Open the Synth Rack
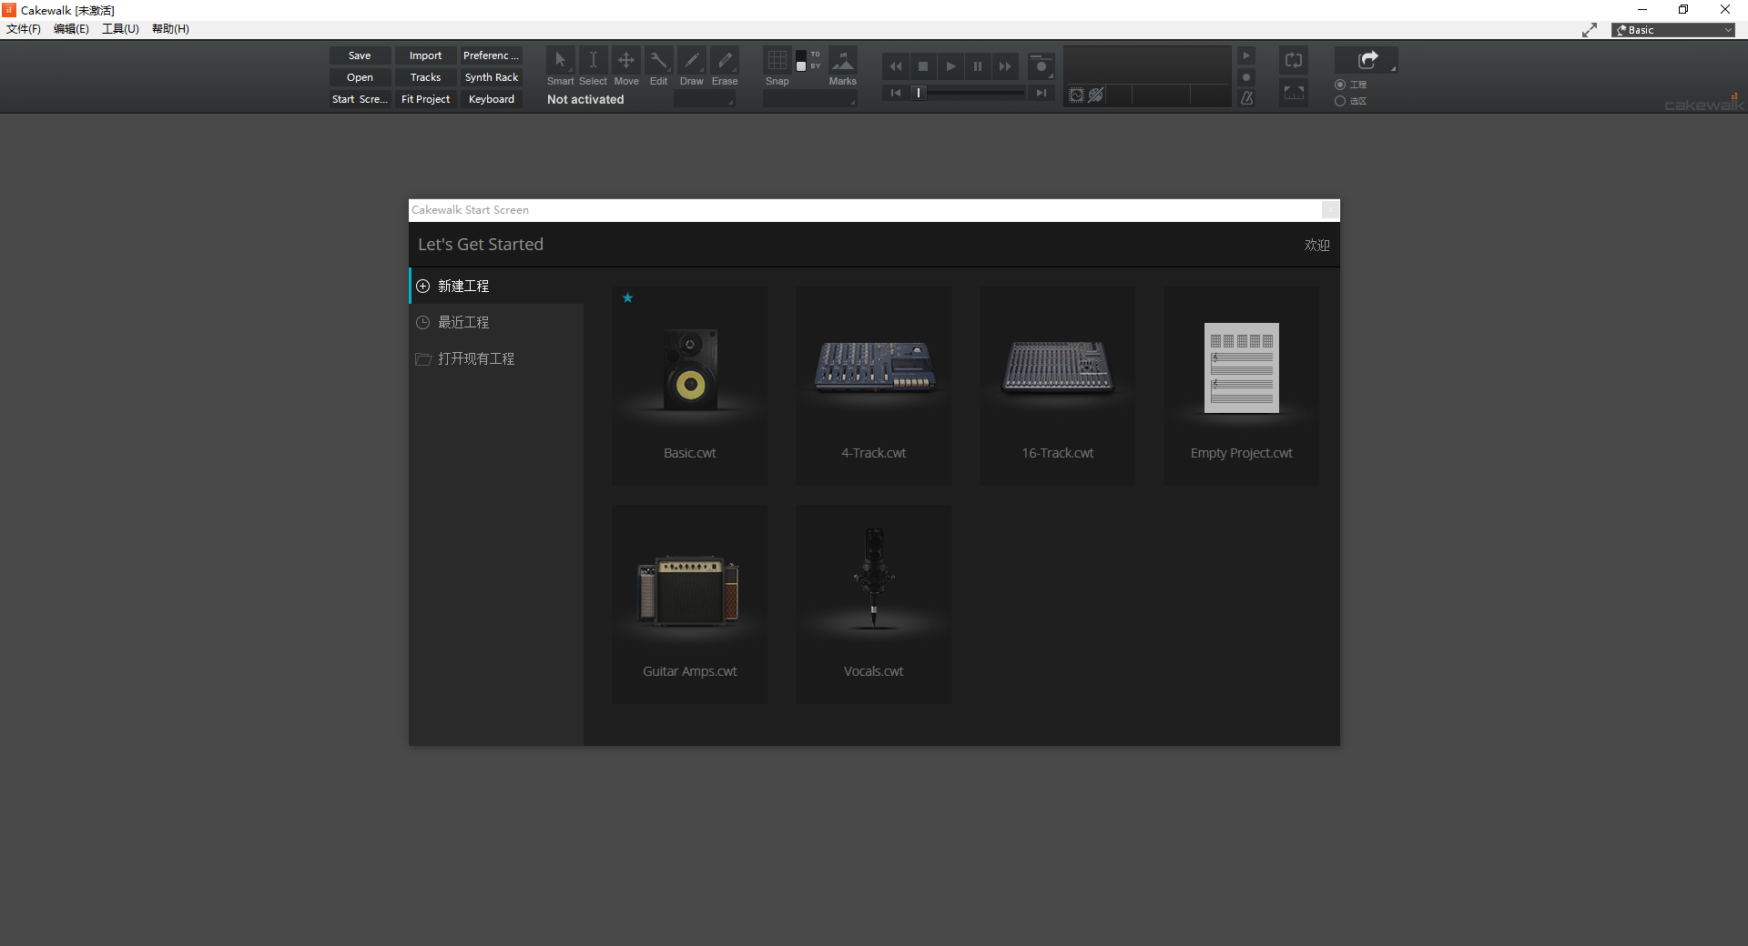The width and height of the screenshot is (1748, 946). pos(491,77)
